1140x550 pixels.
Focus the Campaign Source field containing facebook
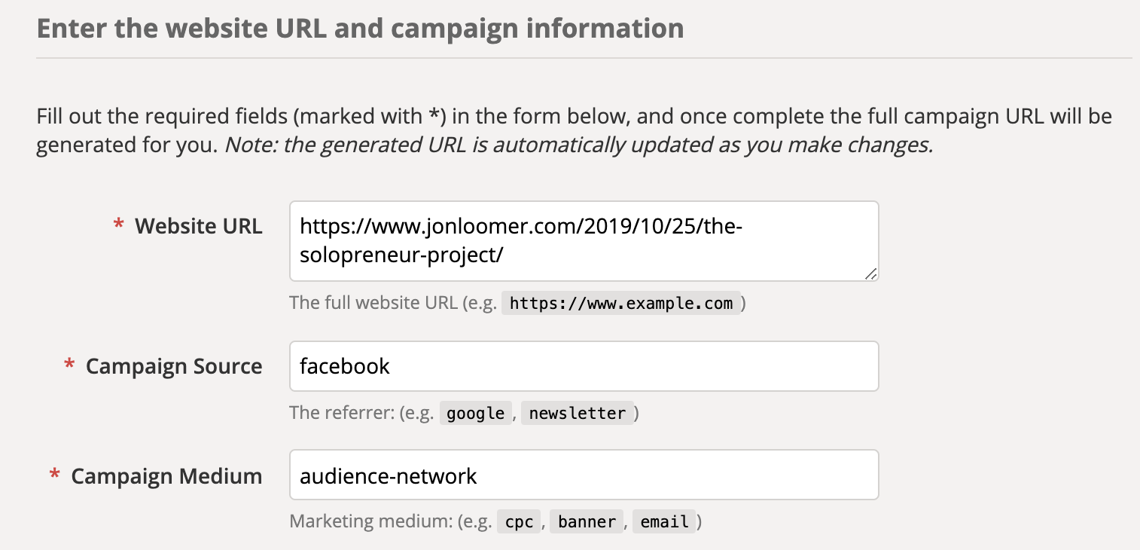point(584,366)
